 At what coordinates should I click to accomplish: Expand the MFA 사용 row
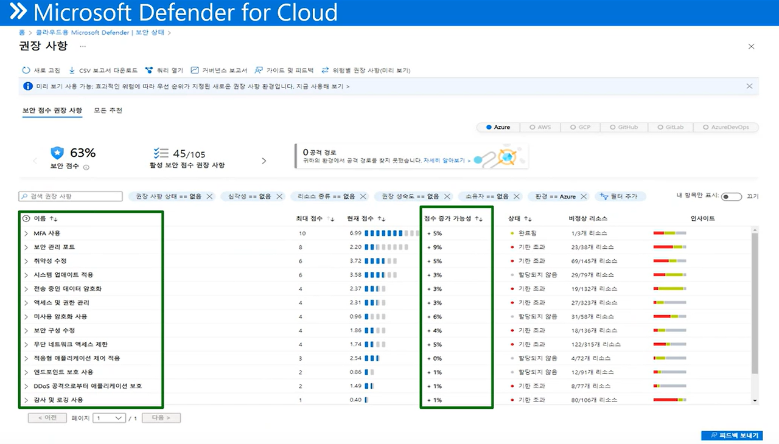[x=26, y=233]
